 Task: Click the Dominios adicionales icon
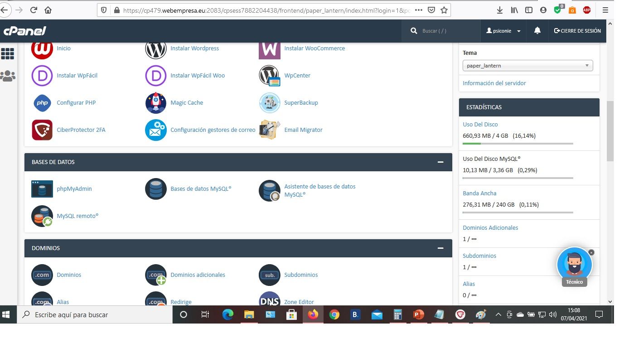coord(156,275)
